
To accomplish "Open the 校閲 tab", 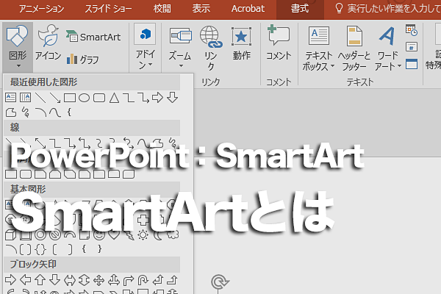I will coord(162,9).
